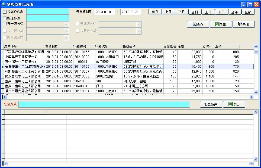Viewport: 261px width, 168px height.
Task: Select the 当月 date range button
Action: click(155, 12)
